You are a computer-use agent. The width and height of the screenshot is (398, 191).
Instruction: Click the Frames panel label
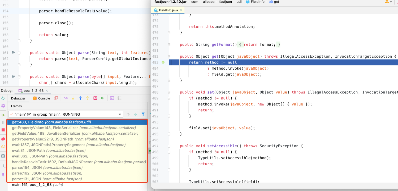(16, 106)
